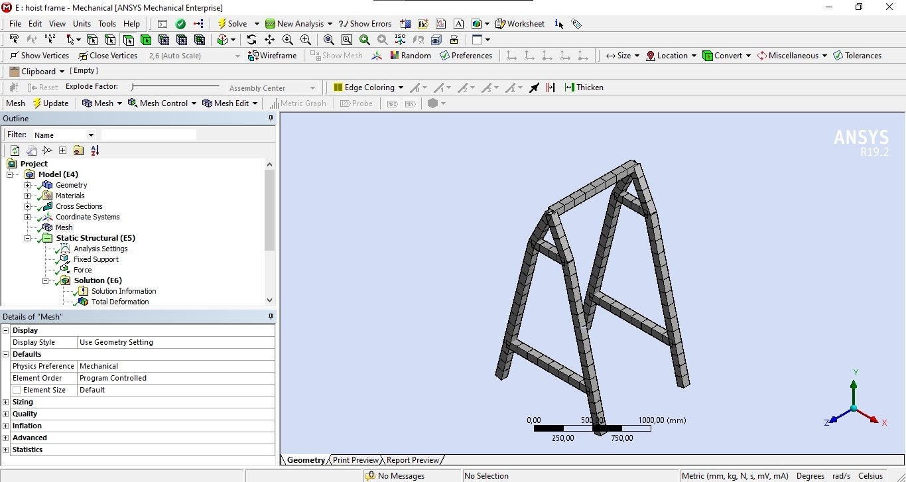Expand the Geometry tree node
Screen dimensions: 906x482
[x=27, y=185]
